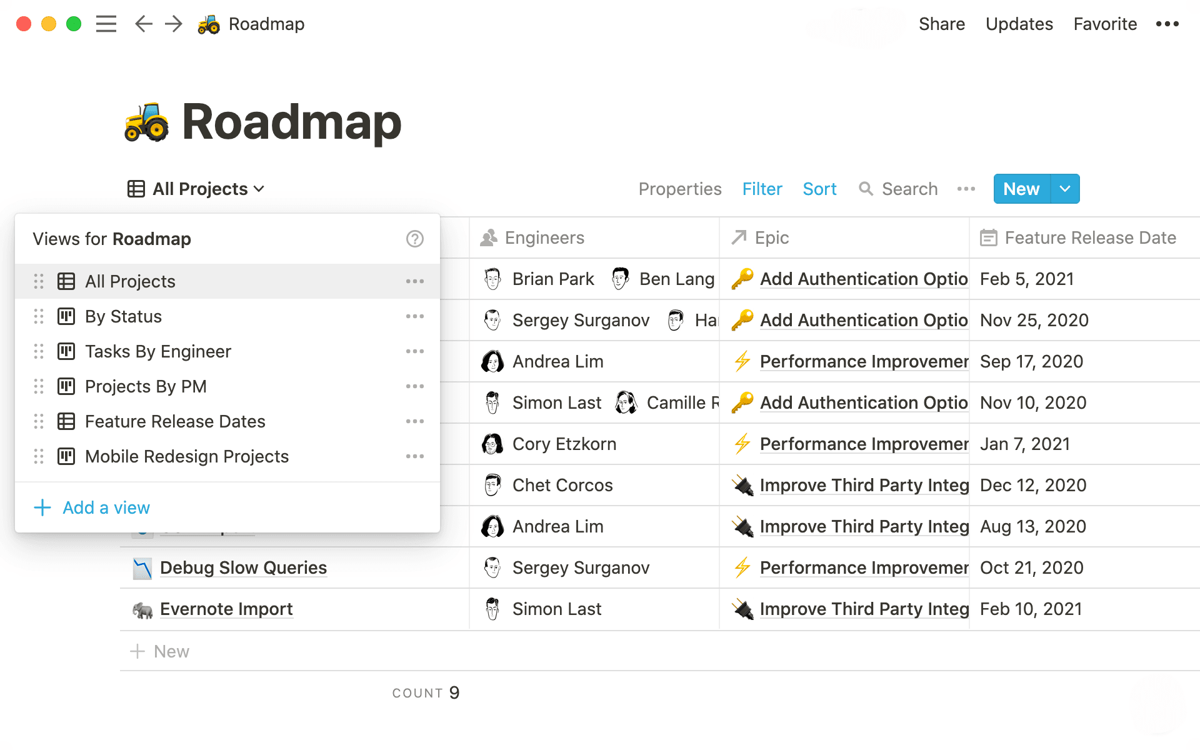Click the arrow icon in Epic column header
The image size is (1200, 750).
coord(739,237)
